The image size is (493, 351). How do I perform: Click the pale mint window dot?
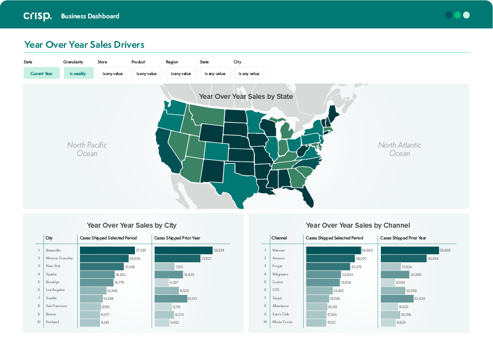pyautogui.click(x=466, y=15)
